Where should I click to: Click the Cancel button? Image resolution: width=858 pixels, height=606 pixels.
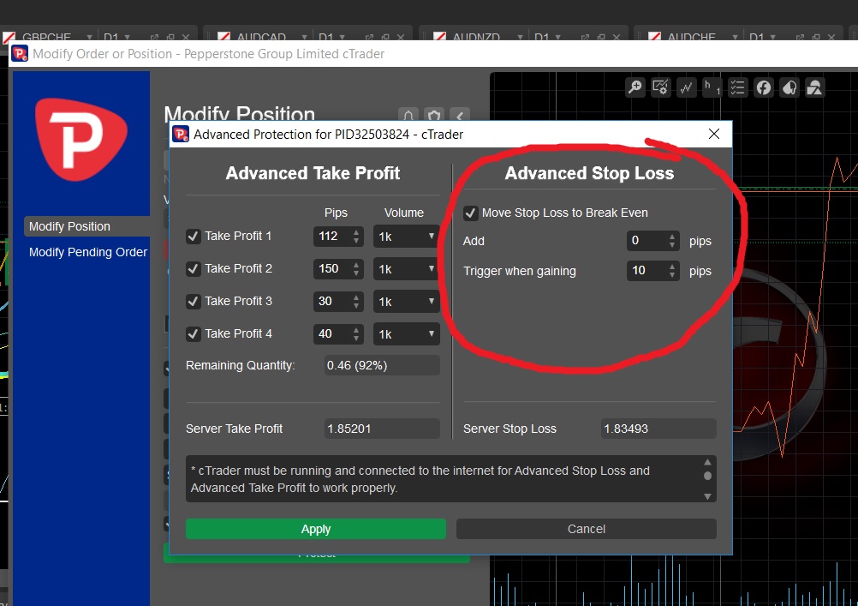pos(586,529)
